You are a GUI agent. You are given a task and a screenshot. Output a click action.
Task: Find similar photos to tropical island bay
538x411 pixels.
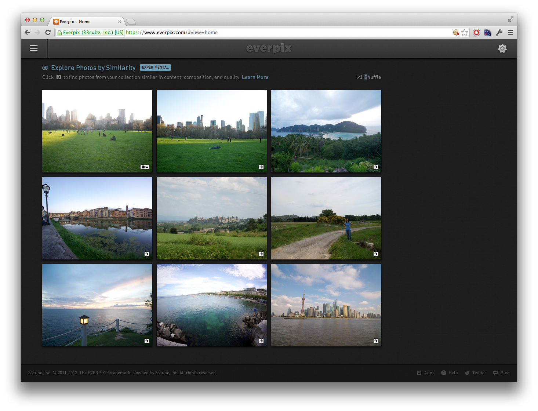[x=375, y=167]
